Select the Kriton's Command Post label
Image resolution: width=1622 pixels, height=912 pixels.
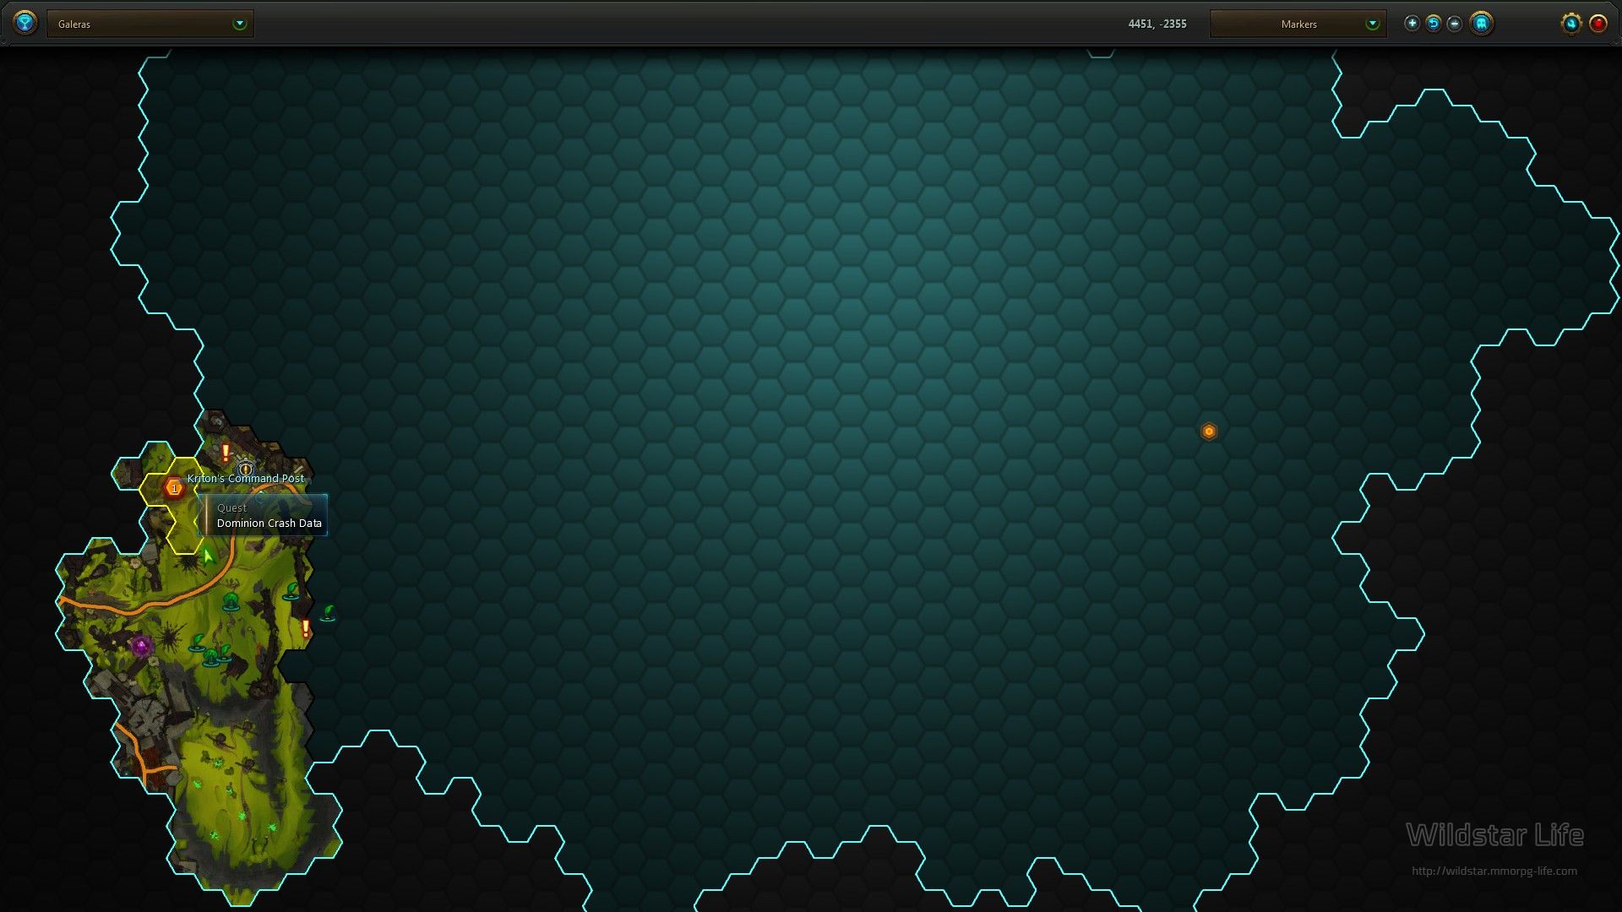click(x=245, y=478)
